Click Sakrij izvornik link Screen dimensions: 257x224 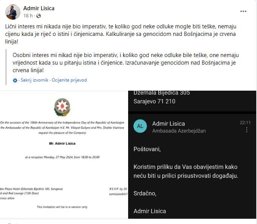[35, 80]
